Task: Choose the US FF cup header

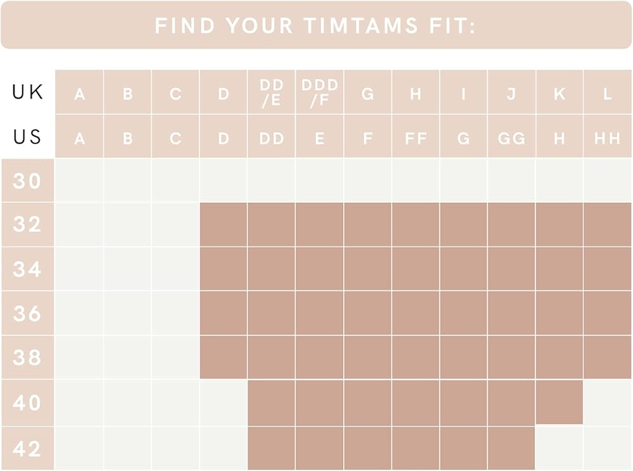Action: [x=416, y=137]
